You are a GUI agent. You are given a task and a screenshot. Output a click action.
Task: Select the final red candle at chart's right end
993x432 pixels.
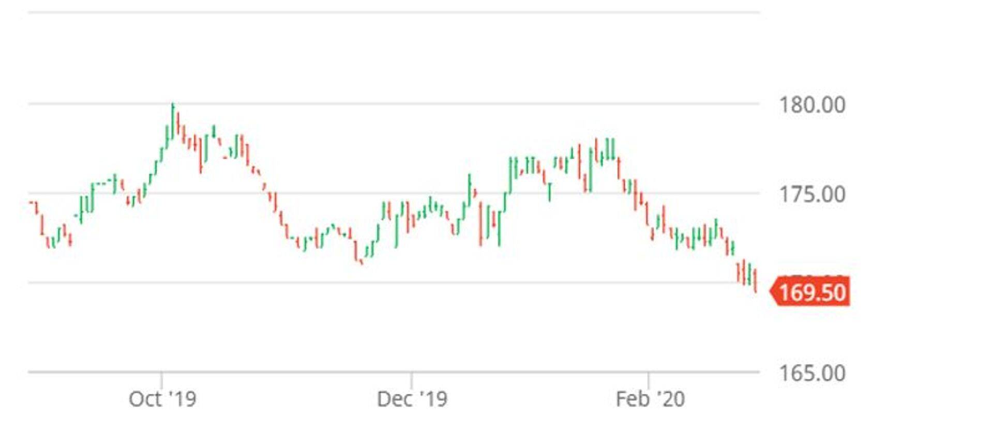click(x=756, y=282)
